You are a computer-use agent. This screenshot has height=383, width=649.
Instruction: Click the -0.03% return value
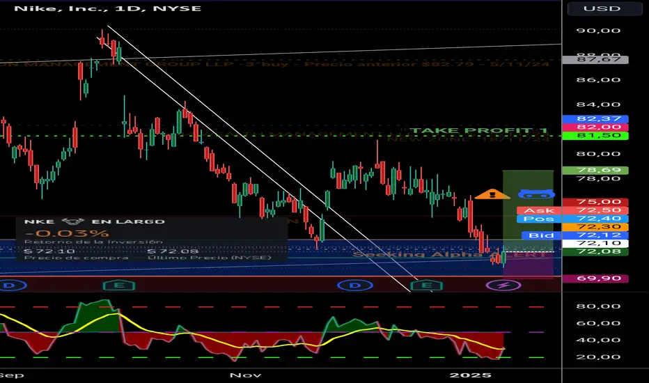[67, 233]
